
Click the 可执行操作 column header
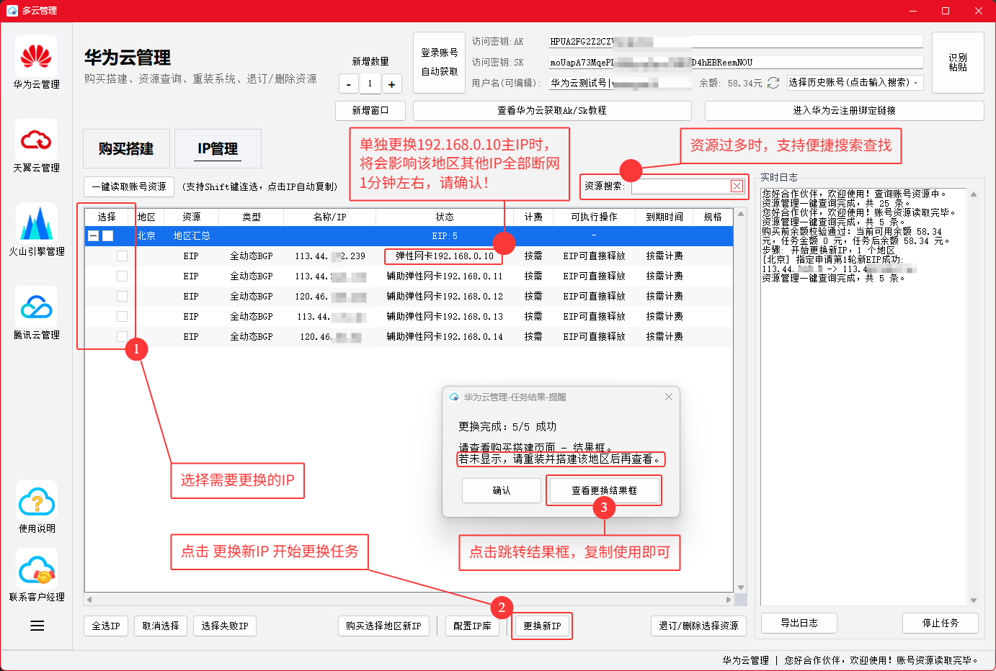pyautogui.click(x=594, y=217)
